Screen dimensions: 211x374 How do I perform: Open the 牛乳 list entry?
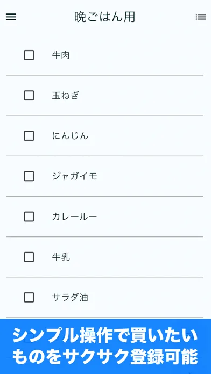pos(61,257)
